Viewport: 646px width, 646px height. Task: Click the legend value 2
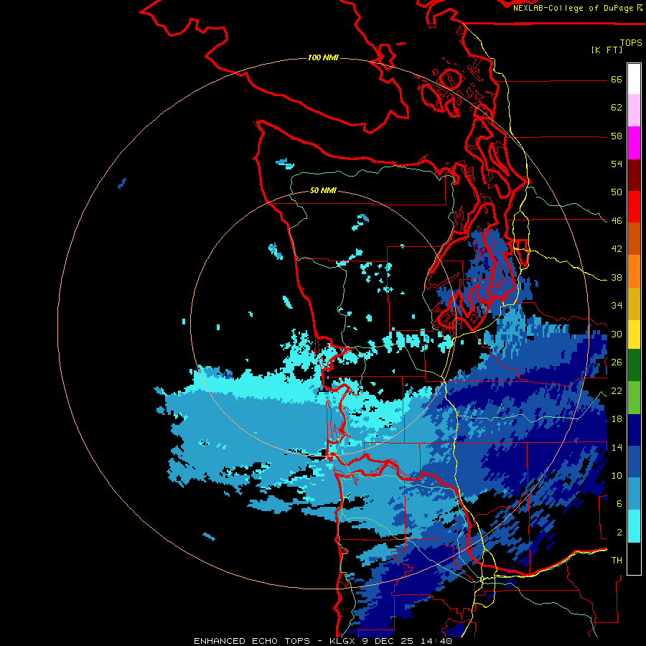[x=619, y=532]
